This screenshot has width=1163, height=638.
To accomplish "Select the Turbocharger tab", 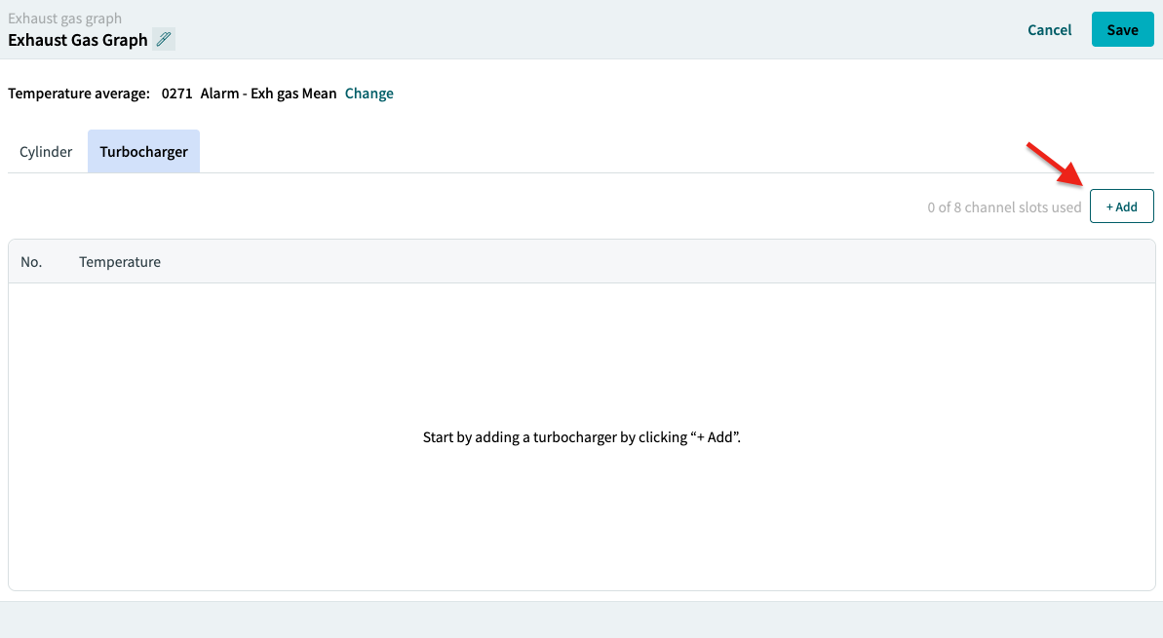I will point(144,151).
